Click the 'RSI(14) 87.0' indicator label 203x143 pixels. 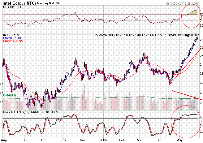point(13,7)
